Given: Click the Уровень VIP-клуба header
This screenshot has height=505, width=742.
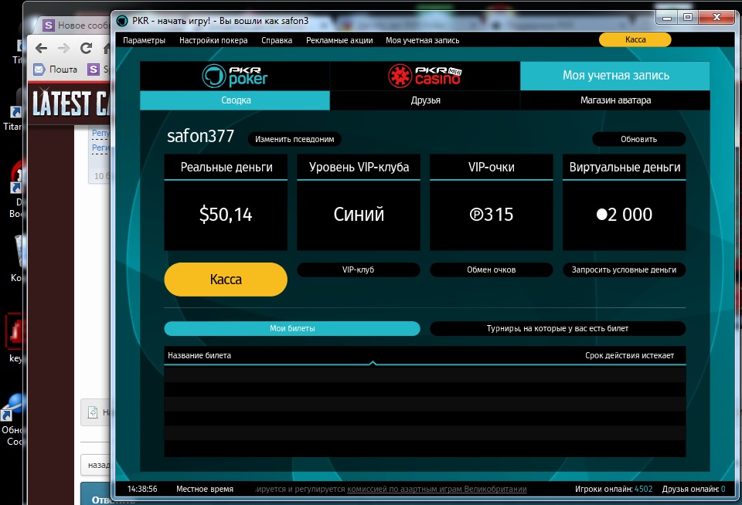Looking at the screenshot, I should click(x=359, y=167).
